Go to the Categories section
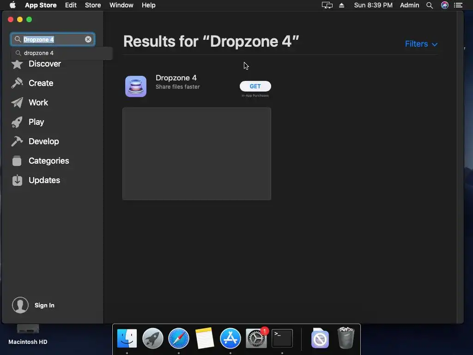The height and width of the screenshot is (355, 473). point(49,160)
